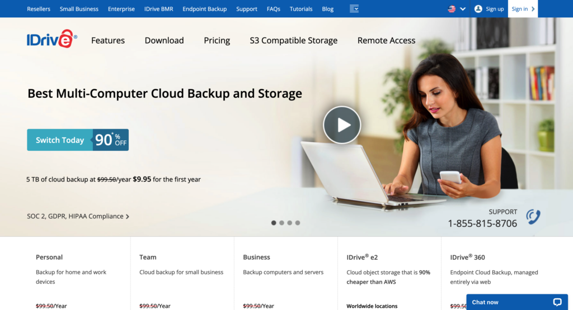Open the Enterprise link
Screen dimensions: 573x310
coord(121,9)
